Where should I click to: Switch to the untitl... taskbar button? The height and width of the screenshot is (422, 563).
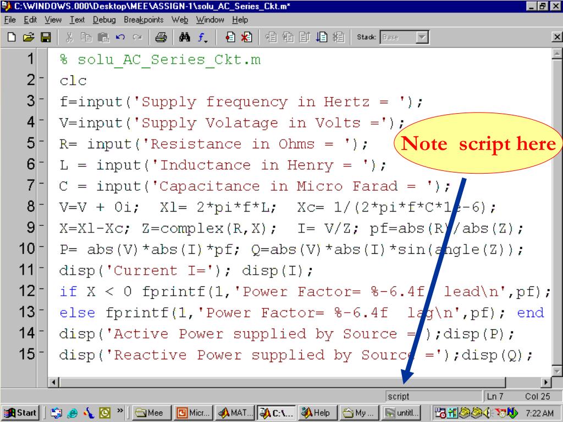pos(402,413)
